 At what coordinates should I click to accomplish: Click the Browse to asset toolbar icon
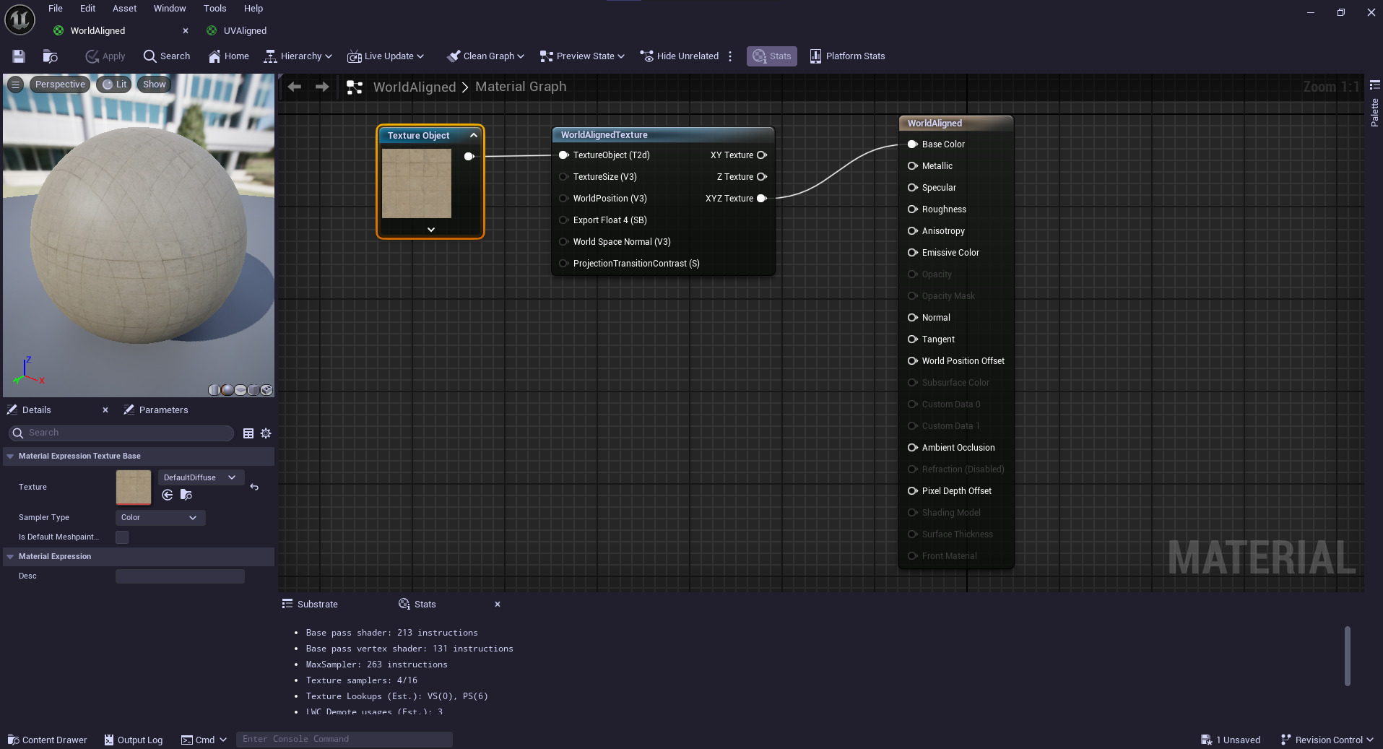coord(50,56)
